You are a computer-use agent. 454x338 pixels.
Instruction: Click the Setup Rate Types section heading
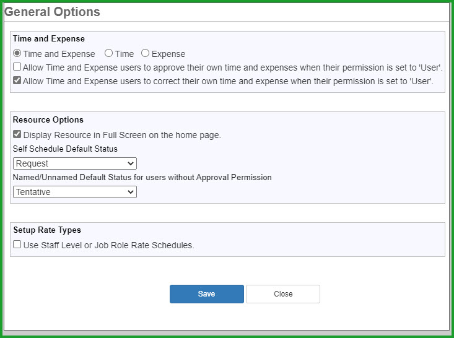tap(47, 230)
